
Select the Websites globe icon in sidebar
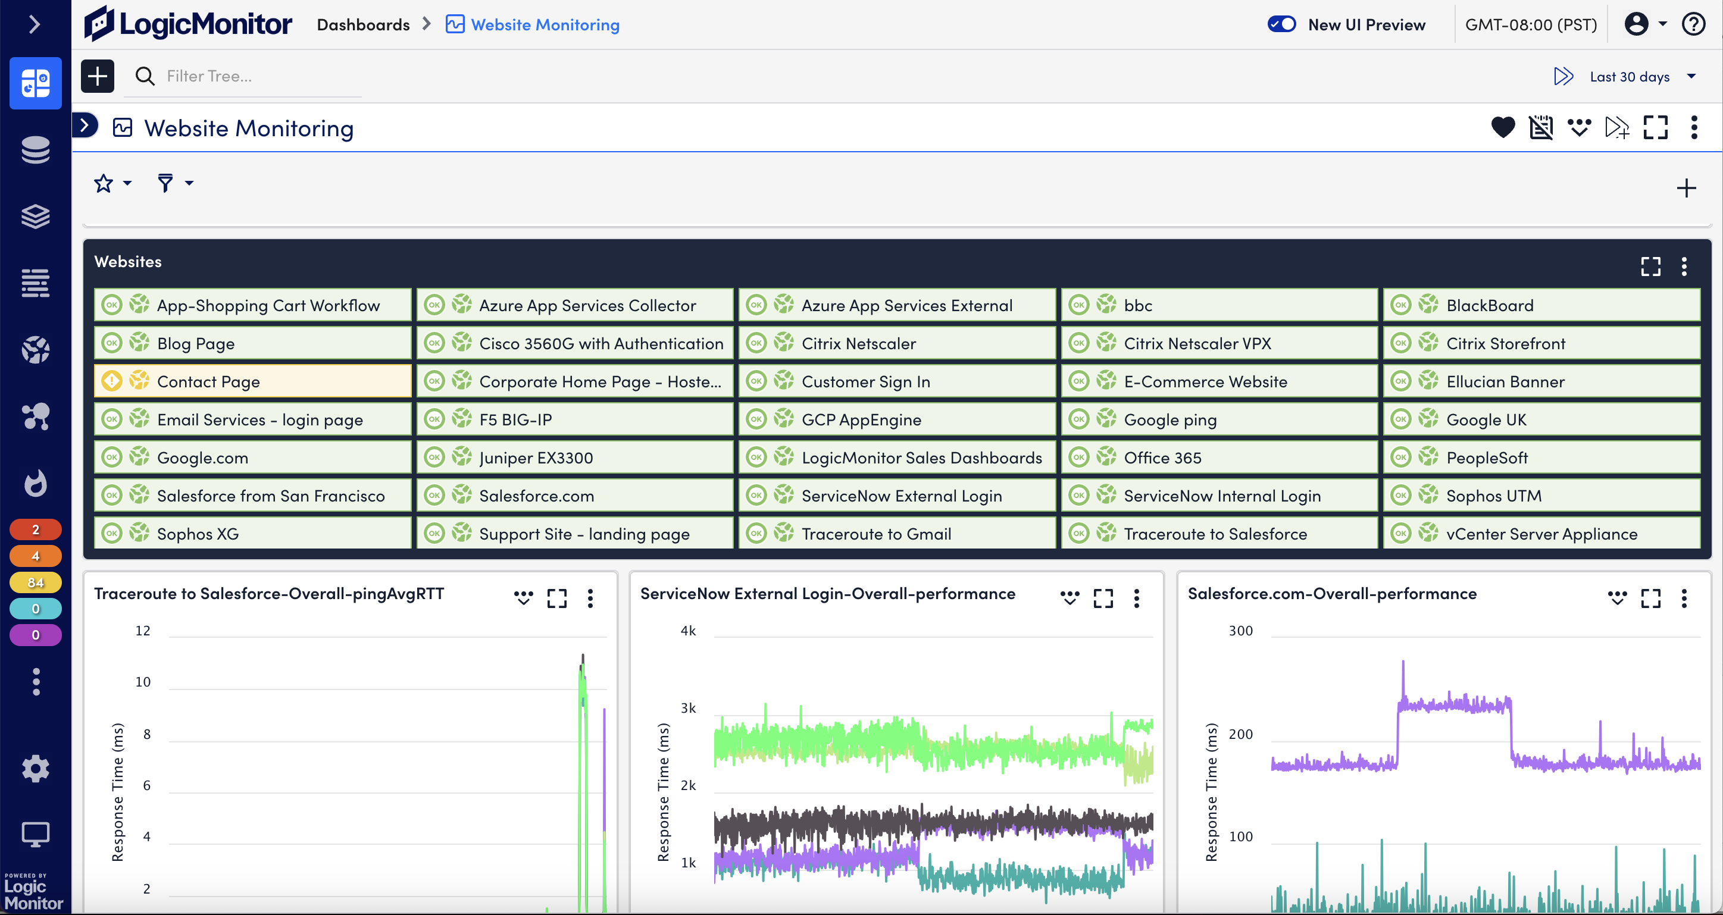click(35, 350)
